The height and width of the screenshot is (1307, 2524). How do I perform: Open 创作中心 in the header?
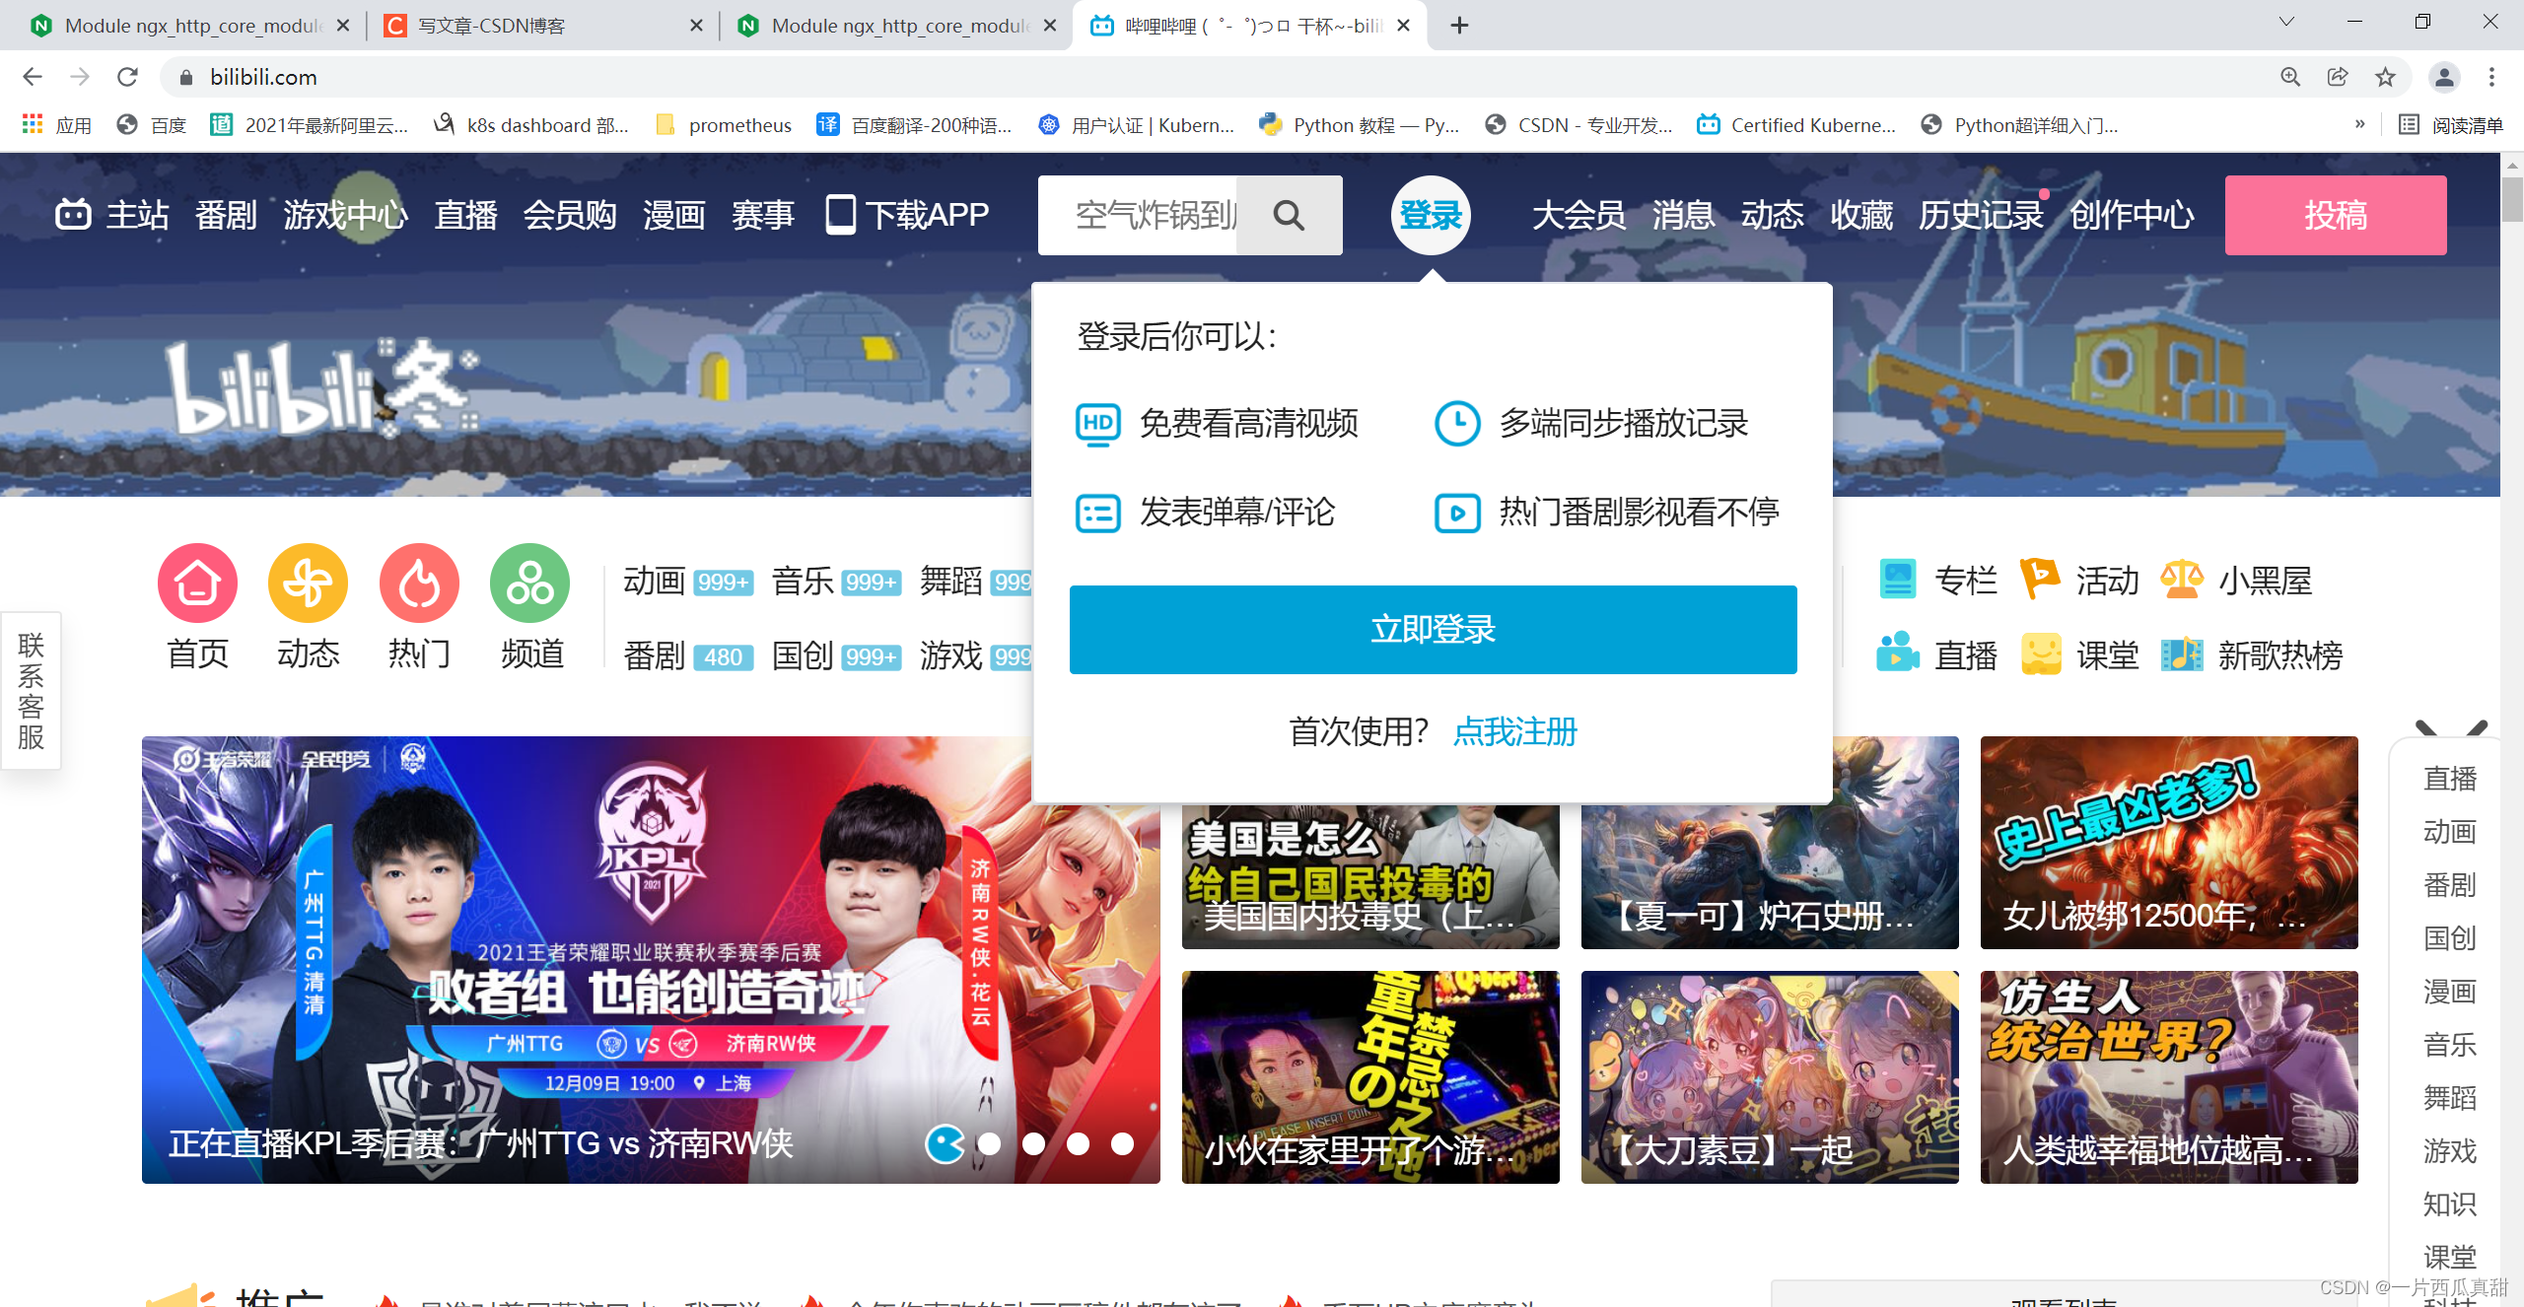[x=2132, y=214]
